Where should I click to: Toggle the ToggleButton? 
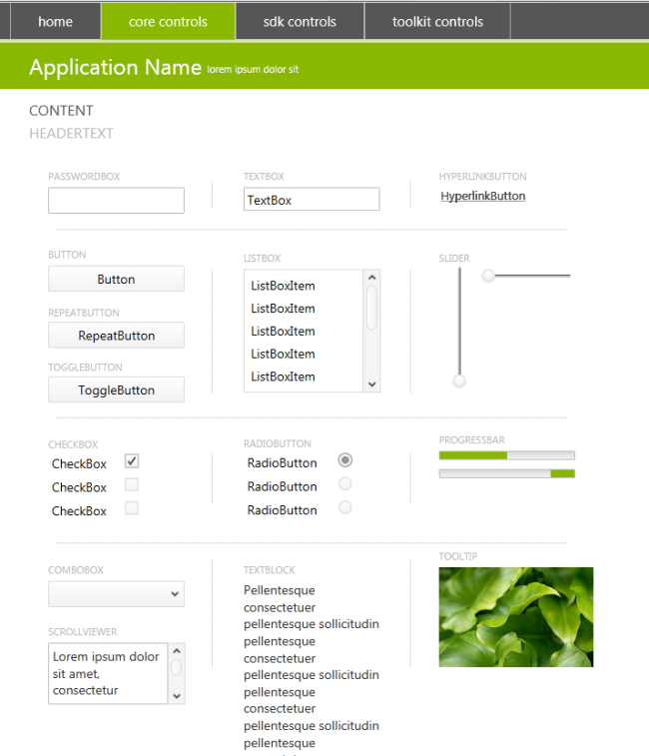click(x=116, y=389)
